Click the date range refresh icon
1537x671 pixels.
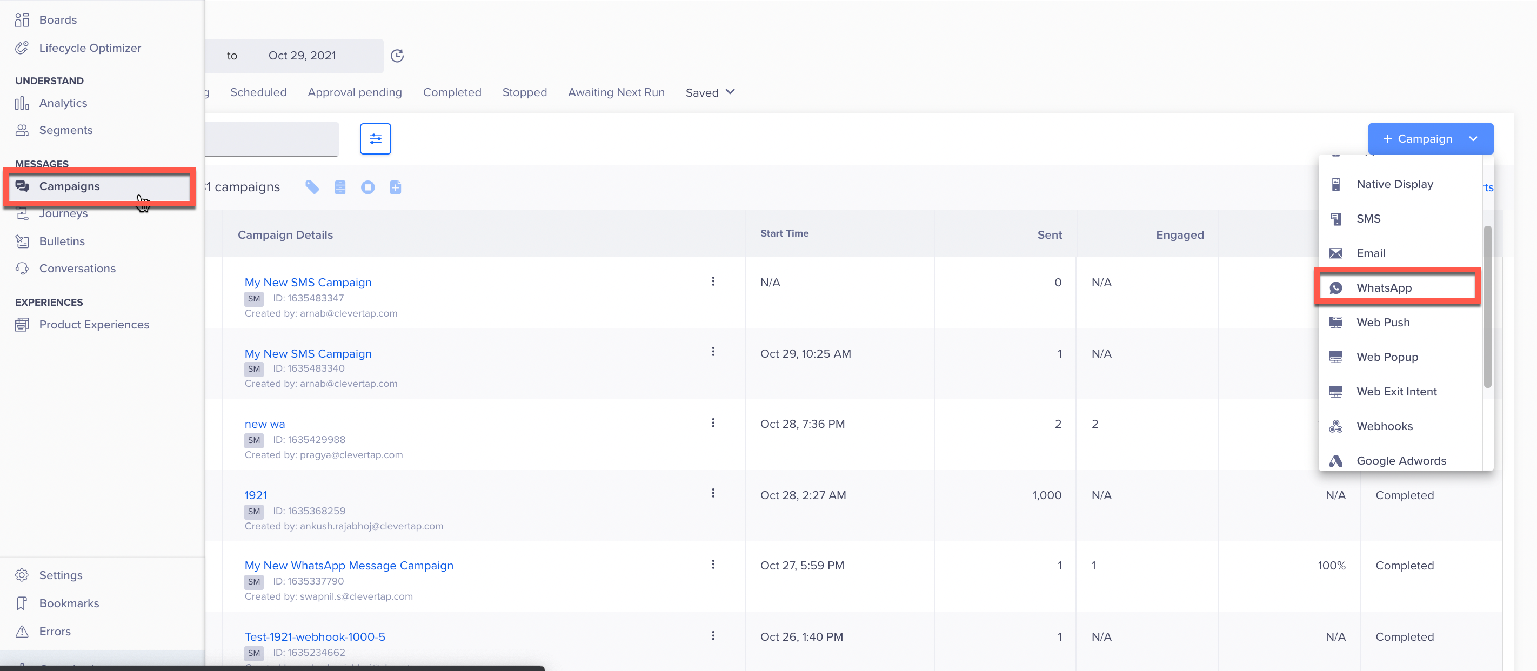tap(397, 56)
